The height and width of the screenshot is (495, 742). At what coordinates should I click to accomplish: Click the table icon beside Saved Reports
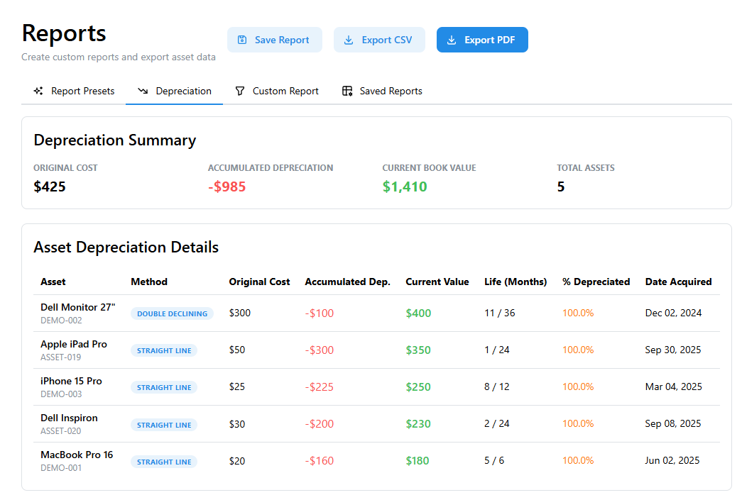347,91
